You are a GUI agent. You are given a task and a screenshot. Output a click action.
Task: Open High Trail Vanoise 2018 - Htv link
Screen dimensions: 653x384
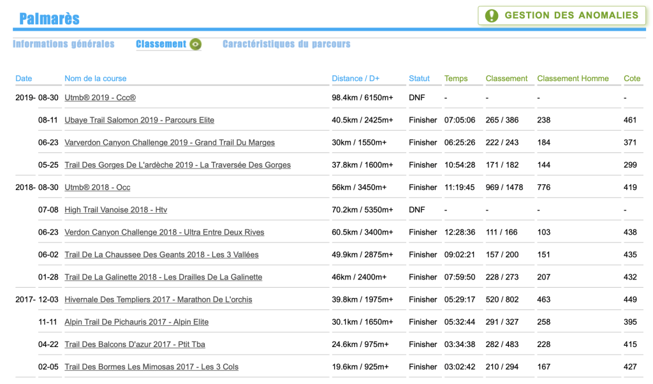click(115, 210)
